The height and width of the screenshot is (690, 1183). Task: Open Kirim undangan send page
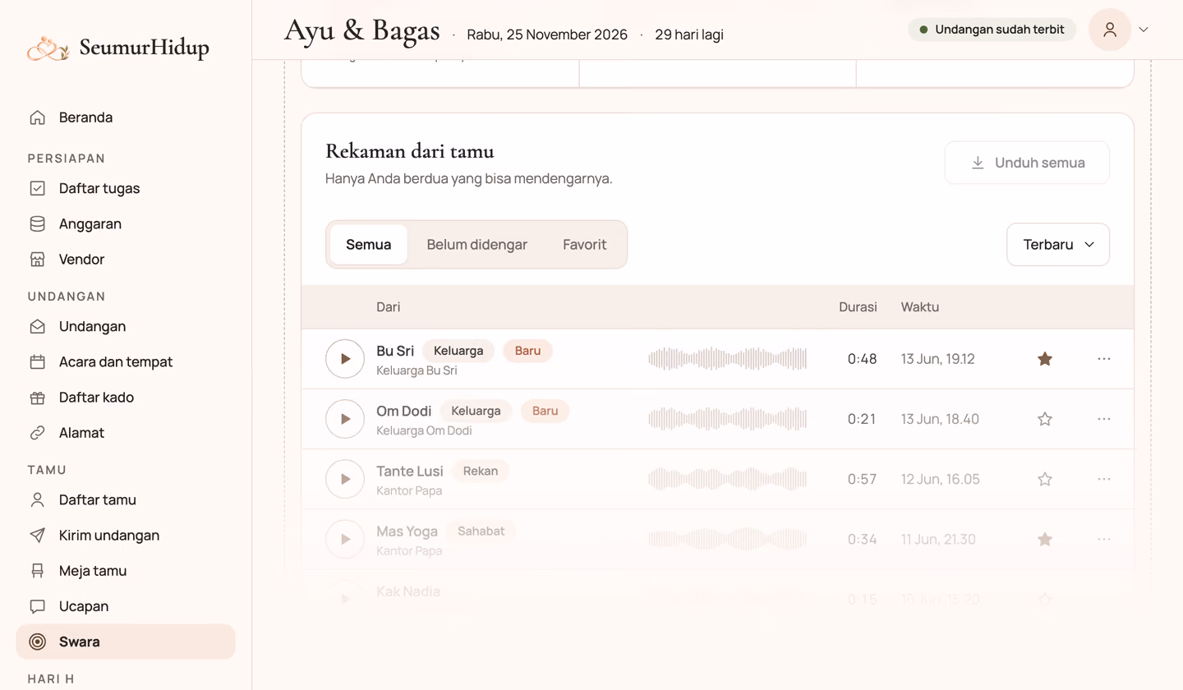[x=125, y=535]
